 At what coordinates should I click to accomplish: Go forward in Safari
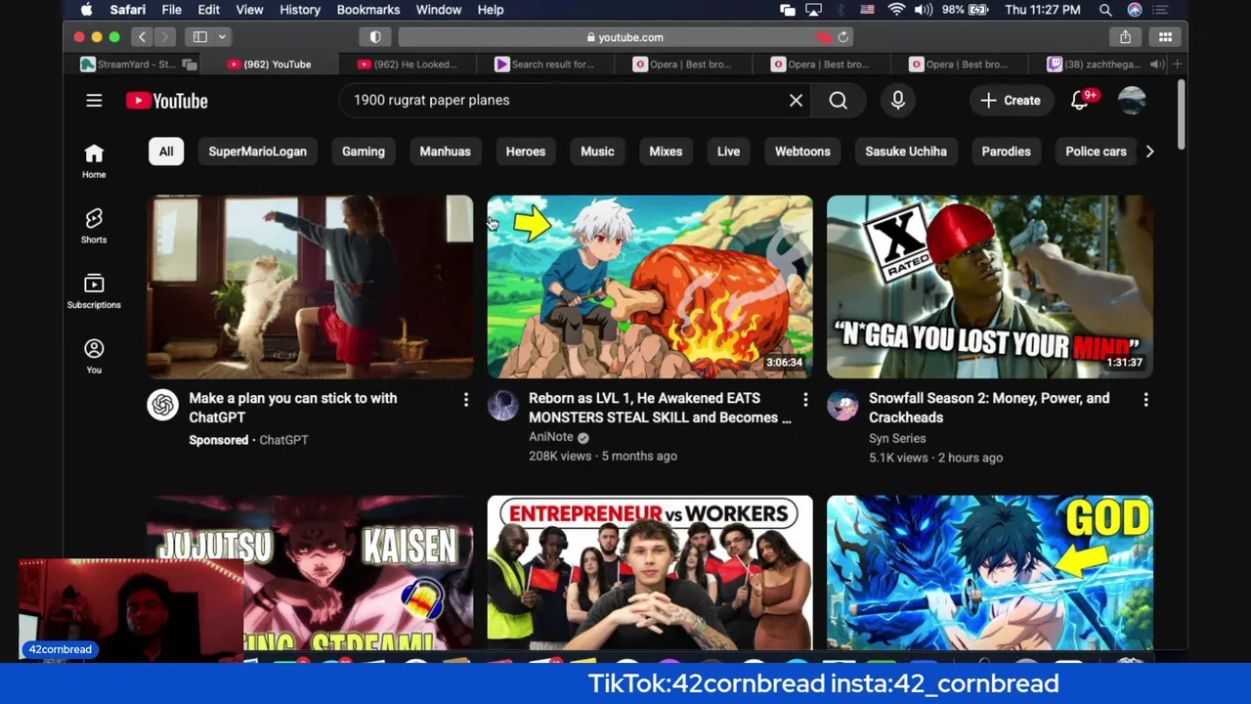point(164,37)
